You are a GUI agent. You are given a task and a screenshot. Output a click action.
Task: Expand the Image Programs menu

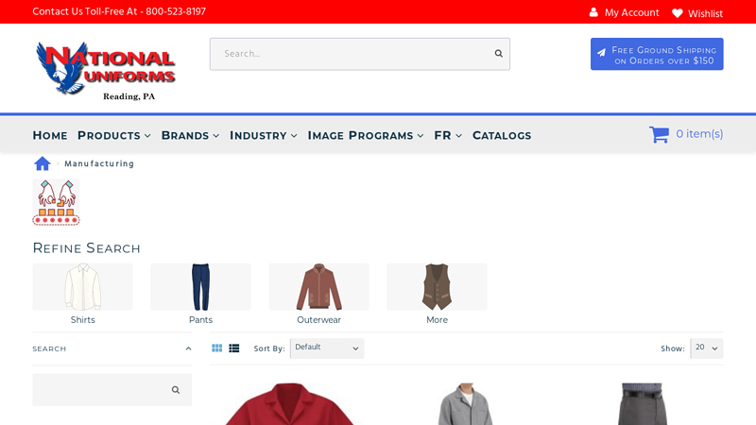pos(366,135)
